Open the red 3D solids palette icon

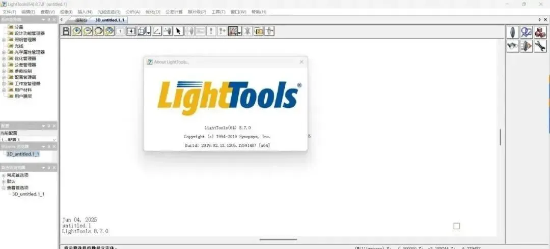(x=540, y=32)
